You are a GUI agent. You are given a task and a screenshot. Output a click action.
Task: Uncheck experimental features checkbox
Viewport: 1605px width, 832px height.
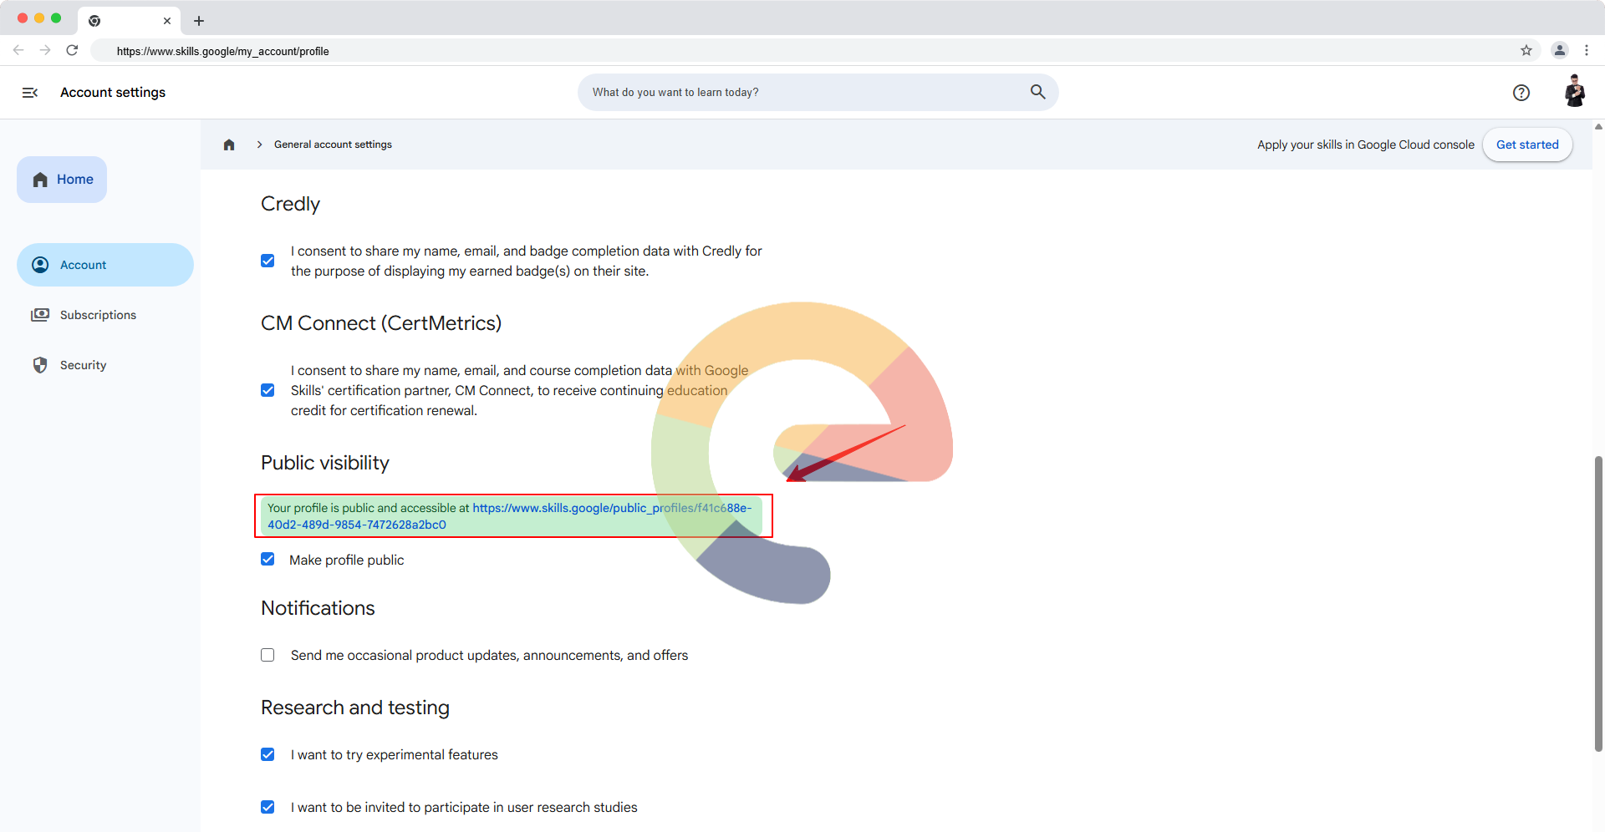(x=267, y=754)
